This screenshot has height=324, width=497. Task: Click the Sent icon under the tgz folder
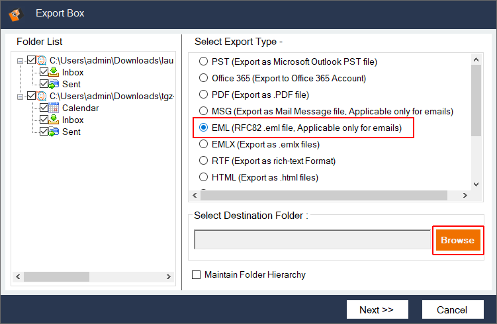click(55, 132)
